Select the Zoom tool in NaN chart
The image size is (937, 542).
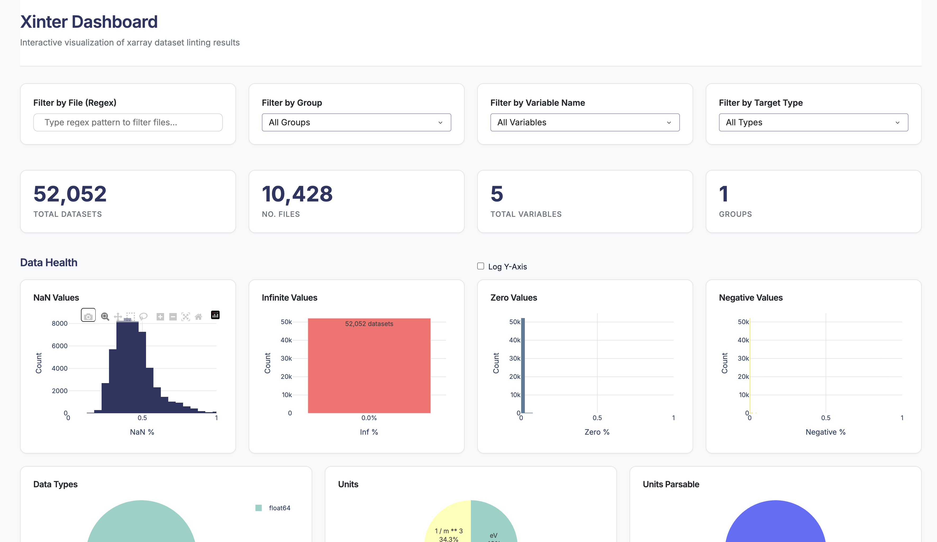105,316
